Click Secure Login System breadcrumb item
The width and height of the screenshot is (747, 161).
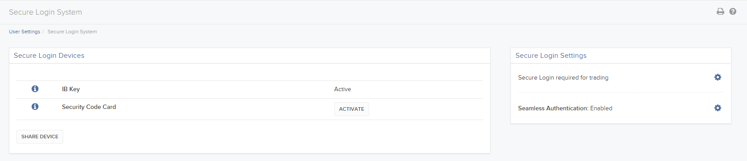pos(72,32)
